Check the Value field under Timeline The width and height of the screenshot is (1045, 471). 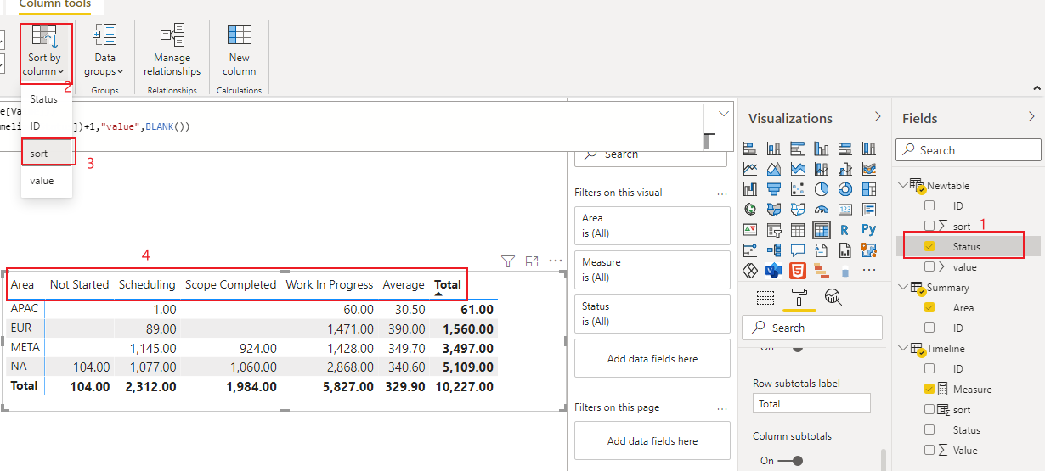point(929,450)
